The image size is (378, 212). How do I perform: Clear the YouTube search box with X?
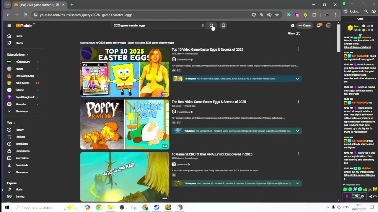(203, 26)
